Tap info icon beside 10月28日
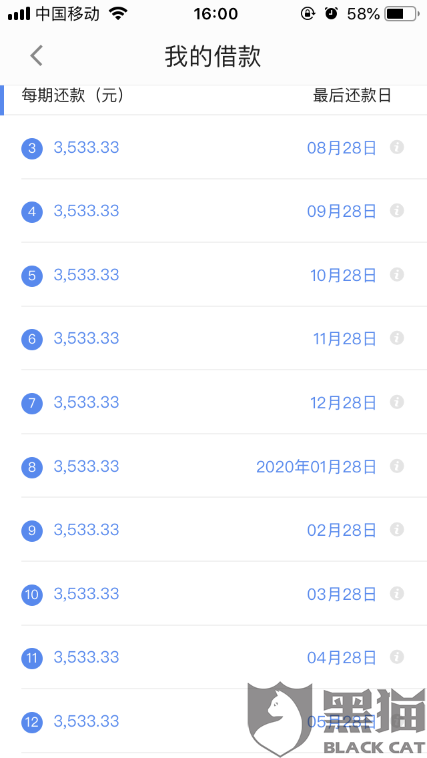The height and width of the screenshot is (758, 427). click(397, 274)
